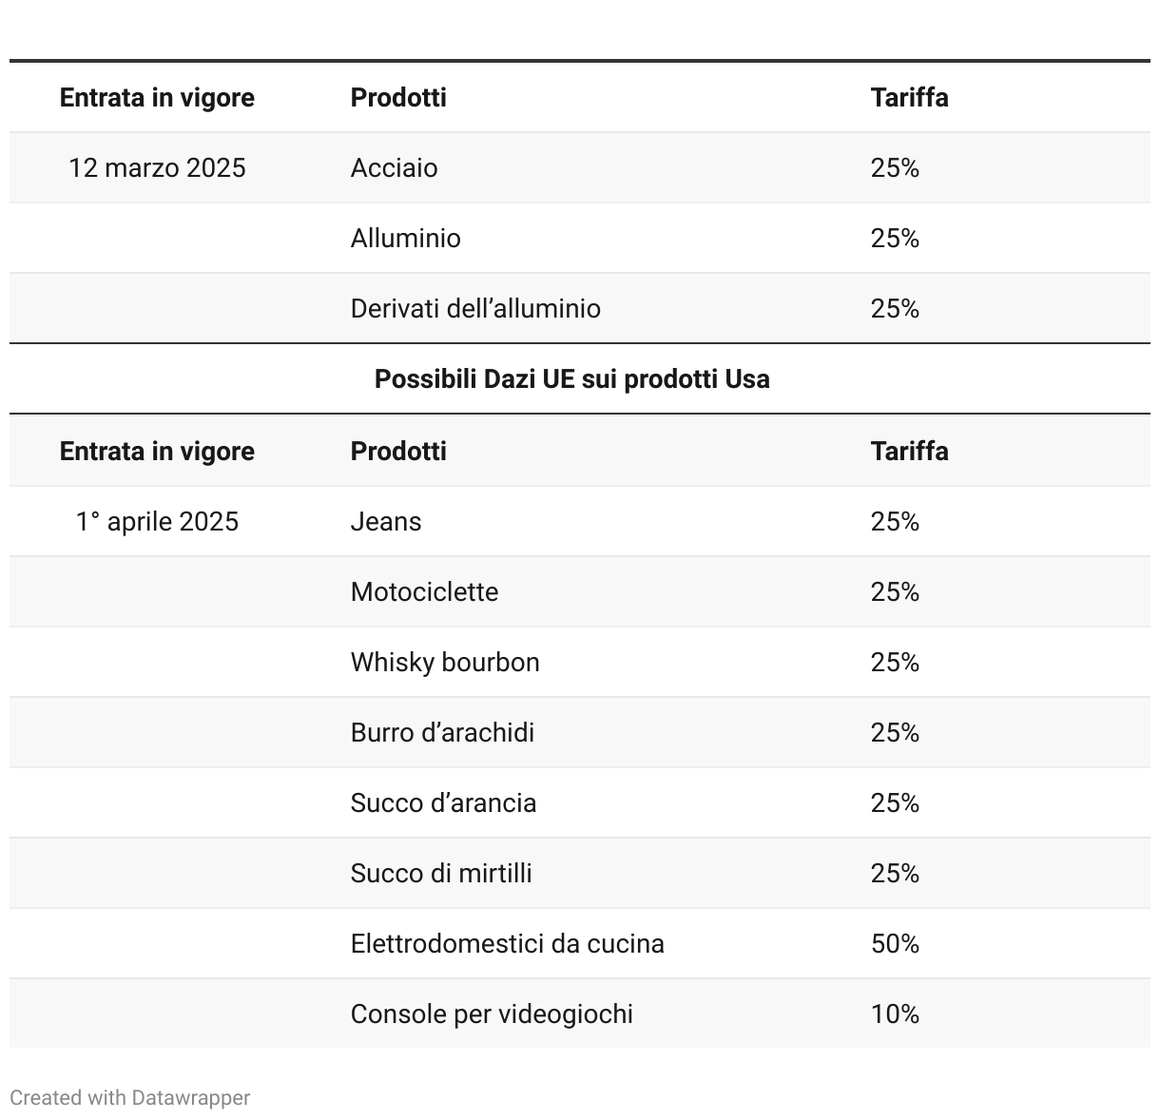Click the 50% tariff value
The height and width of the screenshot is (1120, 1160).
coord(895,944)
